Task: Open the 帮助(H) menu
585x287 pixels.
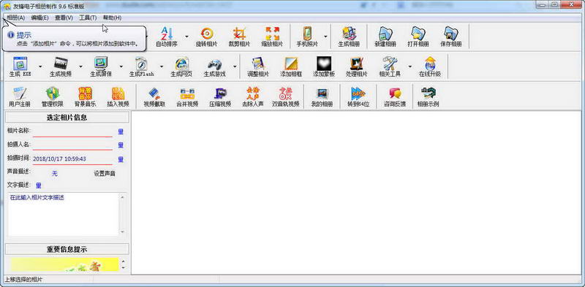Action: point(112,18)
